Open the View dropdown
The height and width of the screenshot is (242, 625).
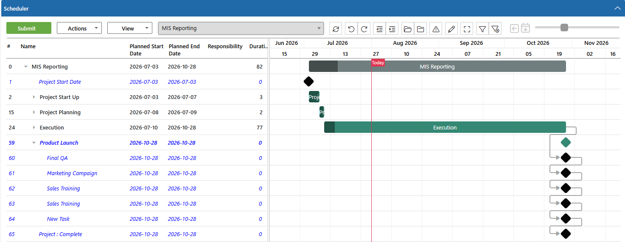[x=130, y=28]
